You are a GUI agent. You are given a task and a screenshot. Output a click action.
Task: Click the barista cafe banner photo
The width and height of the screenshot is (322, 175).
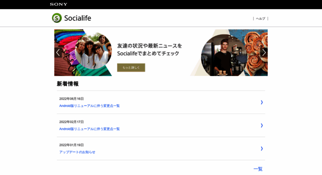(224, 55)
